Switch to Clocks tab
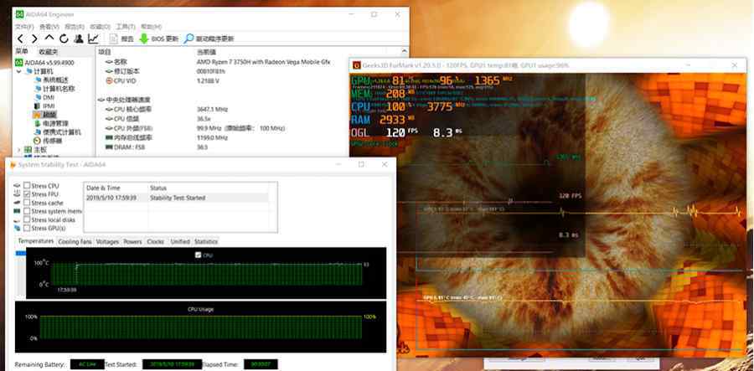 pos(155,242)
